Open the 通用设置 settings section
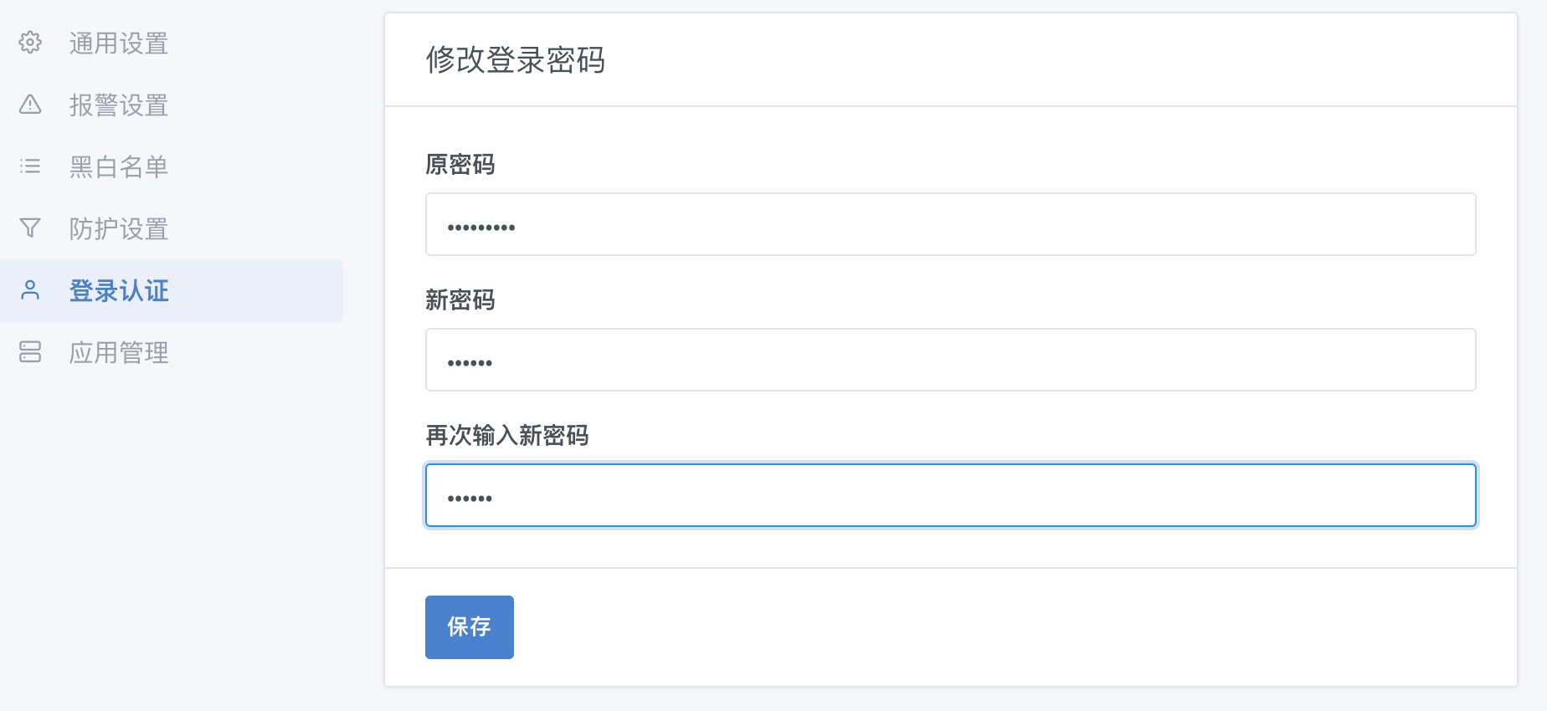 (119, 43)
